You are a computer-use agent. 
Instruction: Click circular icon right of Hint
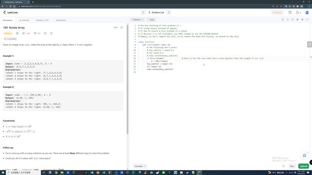coord(121,28)
